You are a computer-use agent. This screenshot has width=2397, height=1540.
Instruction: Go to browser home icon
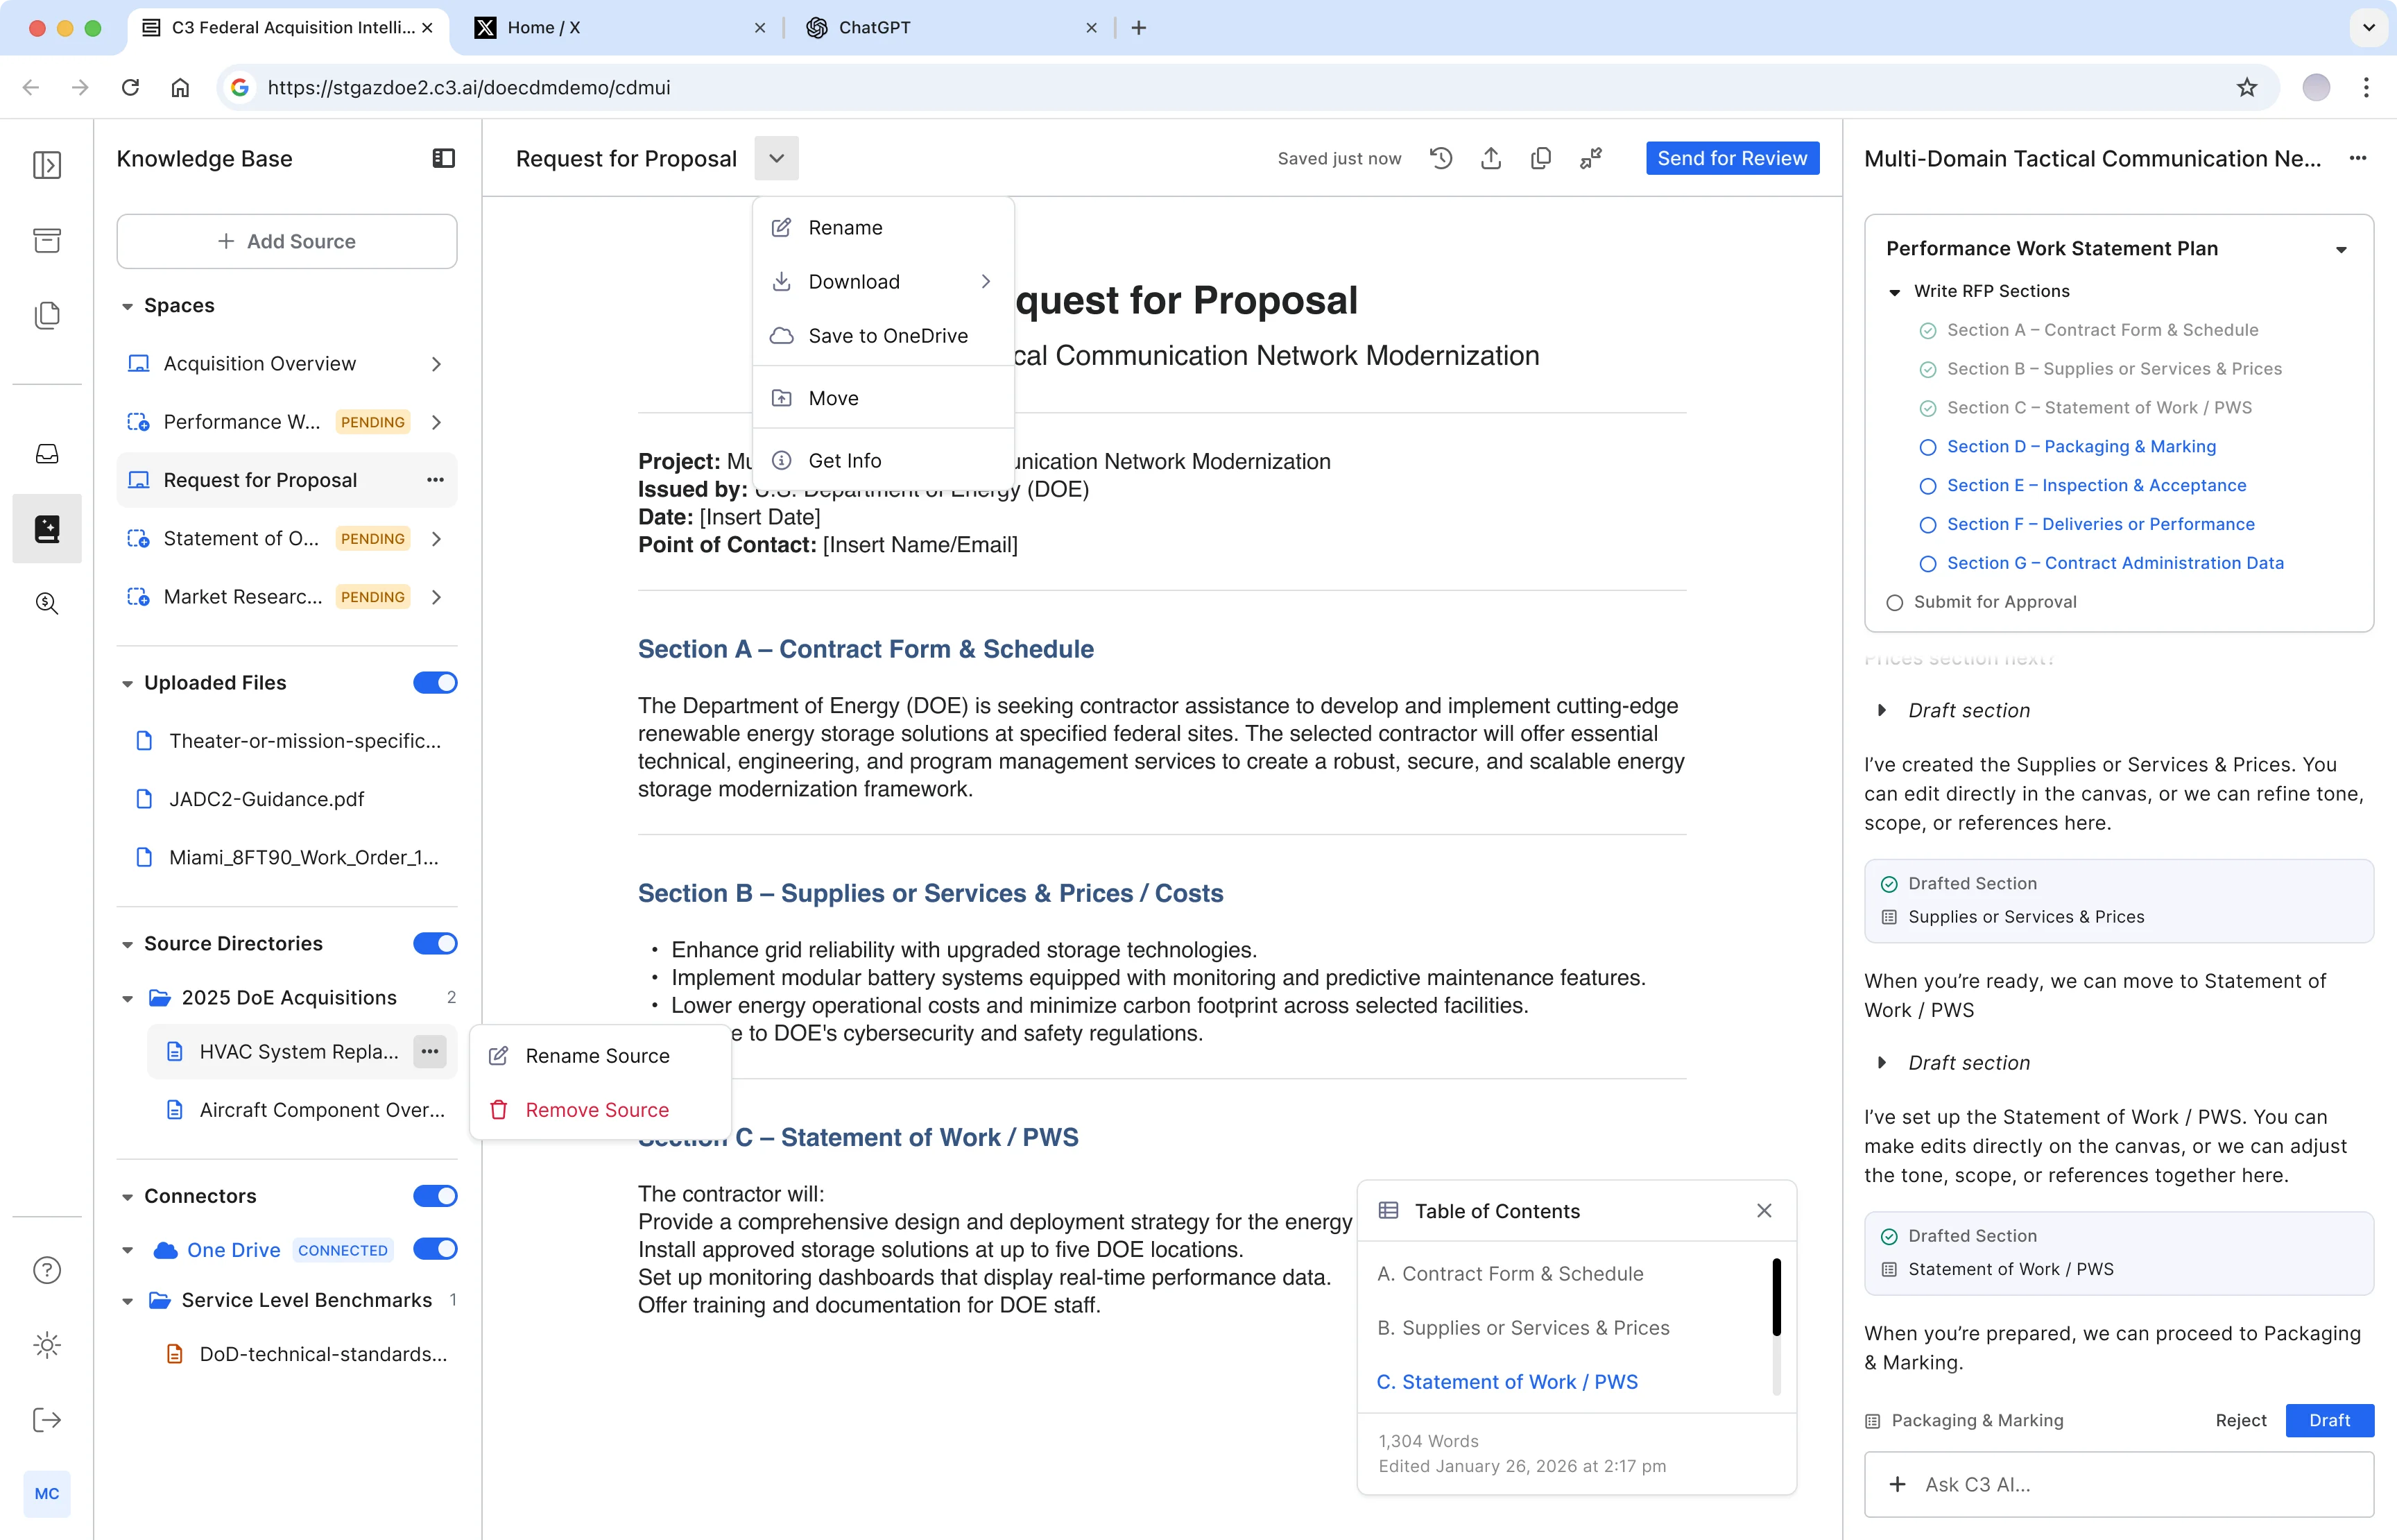(x=180, y=87)
